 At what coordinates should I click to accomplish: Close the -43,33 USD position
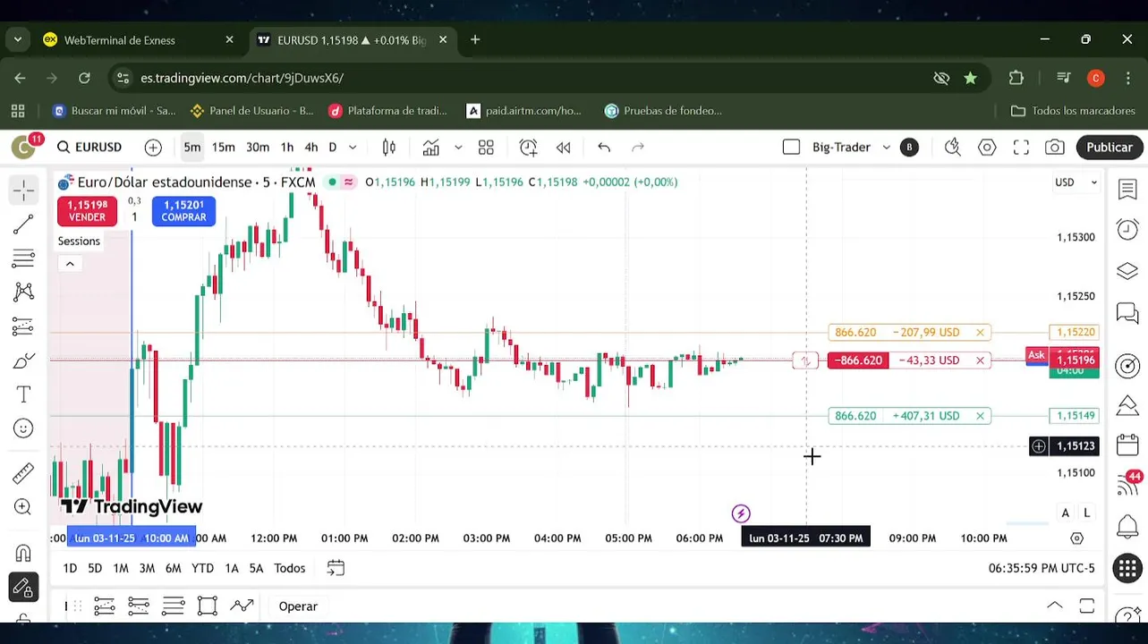tap(980, 360)
